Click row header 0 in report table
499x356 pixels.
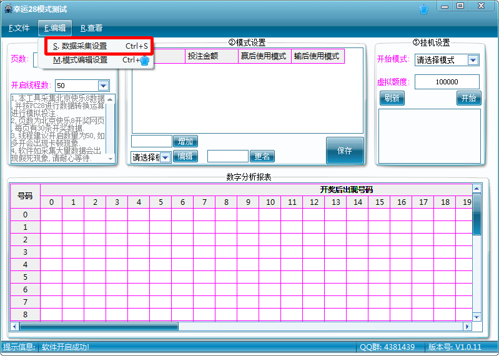click(x=25, y=215)
